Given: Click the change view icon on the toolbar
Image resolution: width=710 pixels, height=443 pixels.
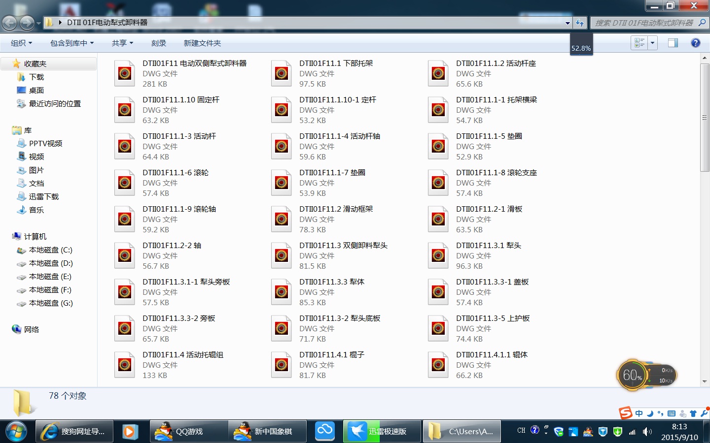Looking at the screenshot, I should 640,43.
